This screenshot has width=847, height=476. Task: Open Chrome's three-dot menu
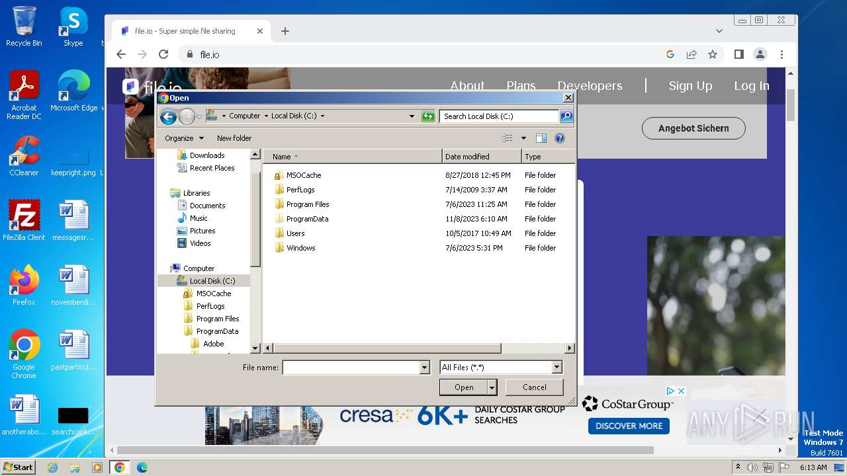781,54
